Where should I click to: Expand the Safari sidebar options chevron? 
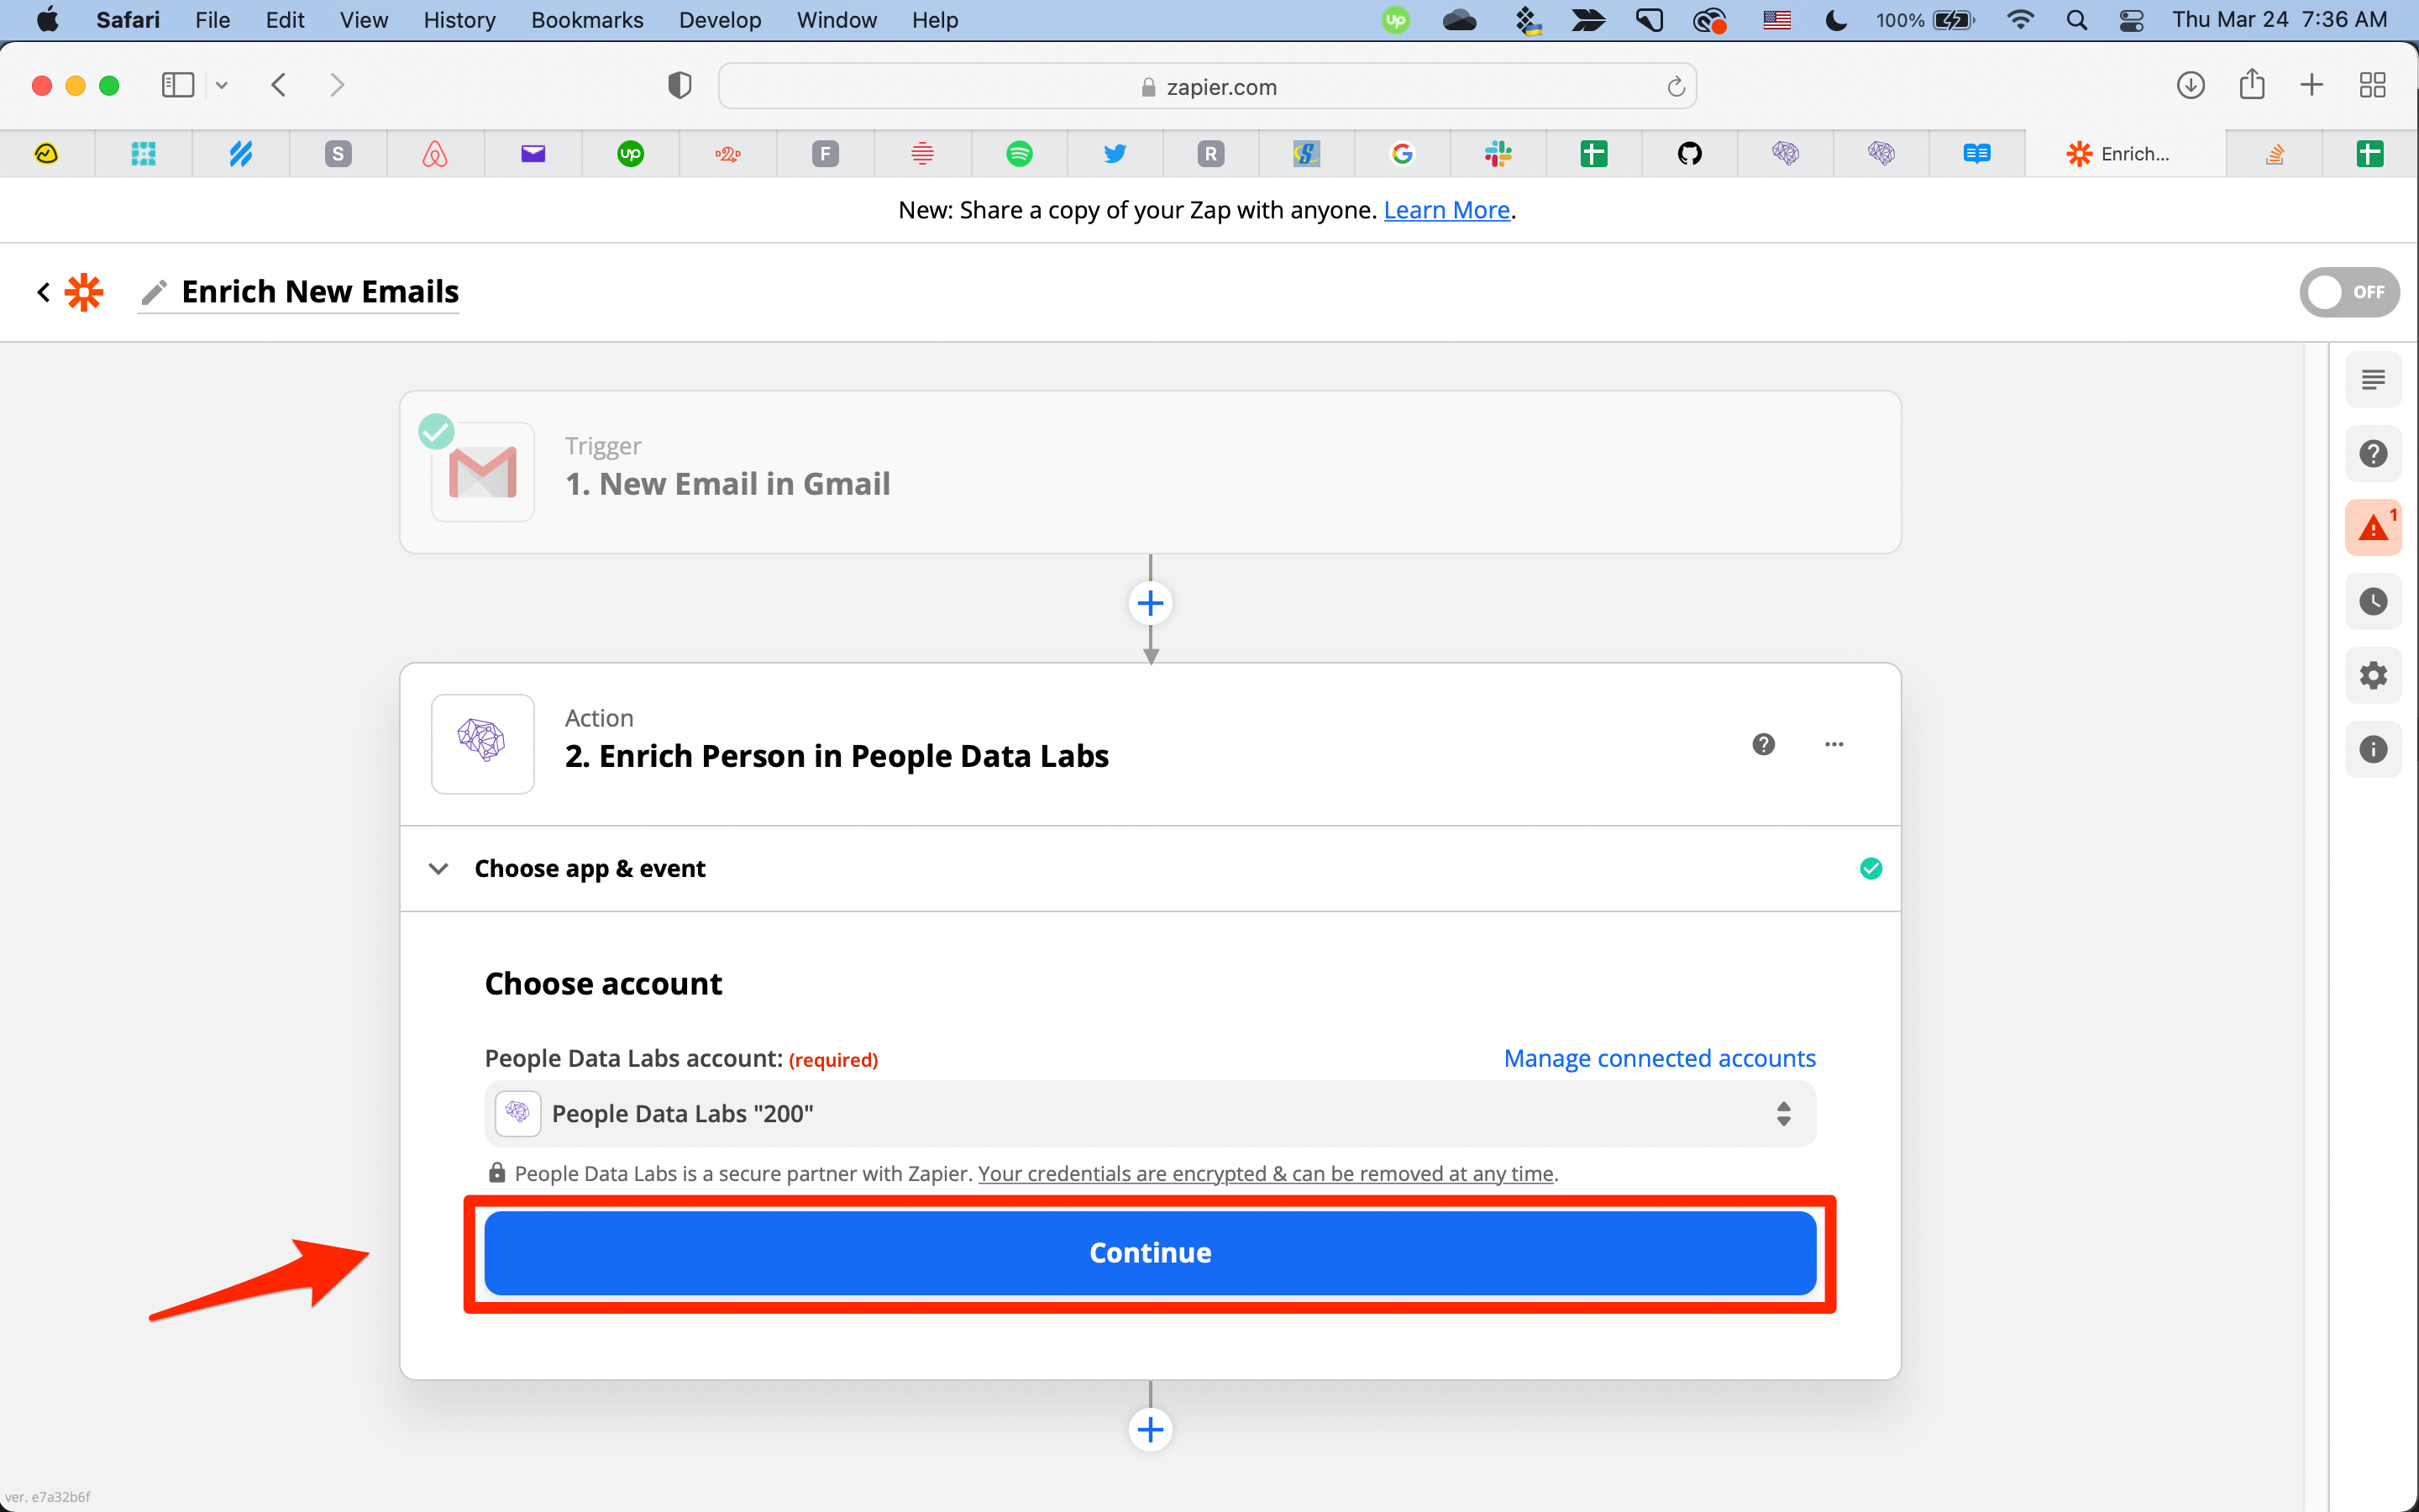(x=222, y=86)
